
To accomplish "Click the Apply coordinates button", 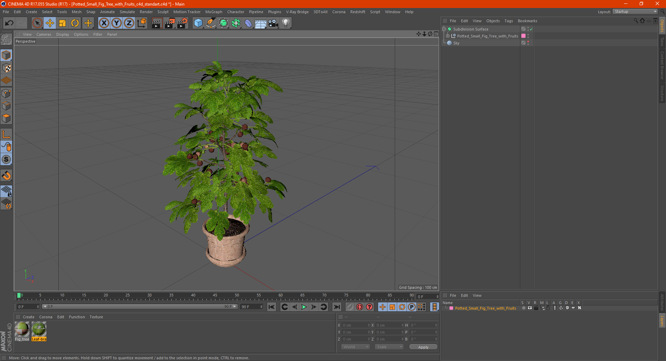I will click(423, 347).
